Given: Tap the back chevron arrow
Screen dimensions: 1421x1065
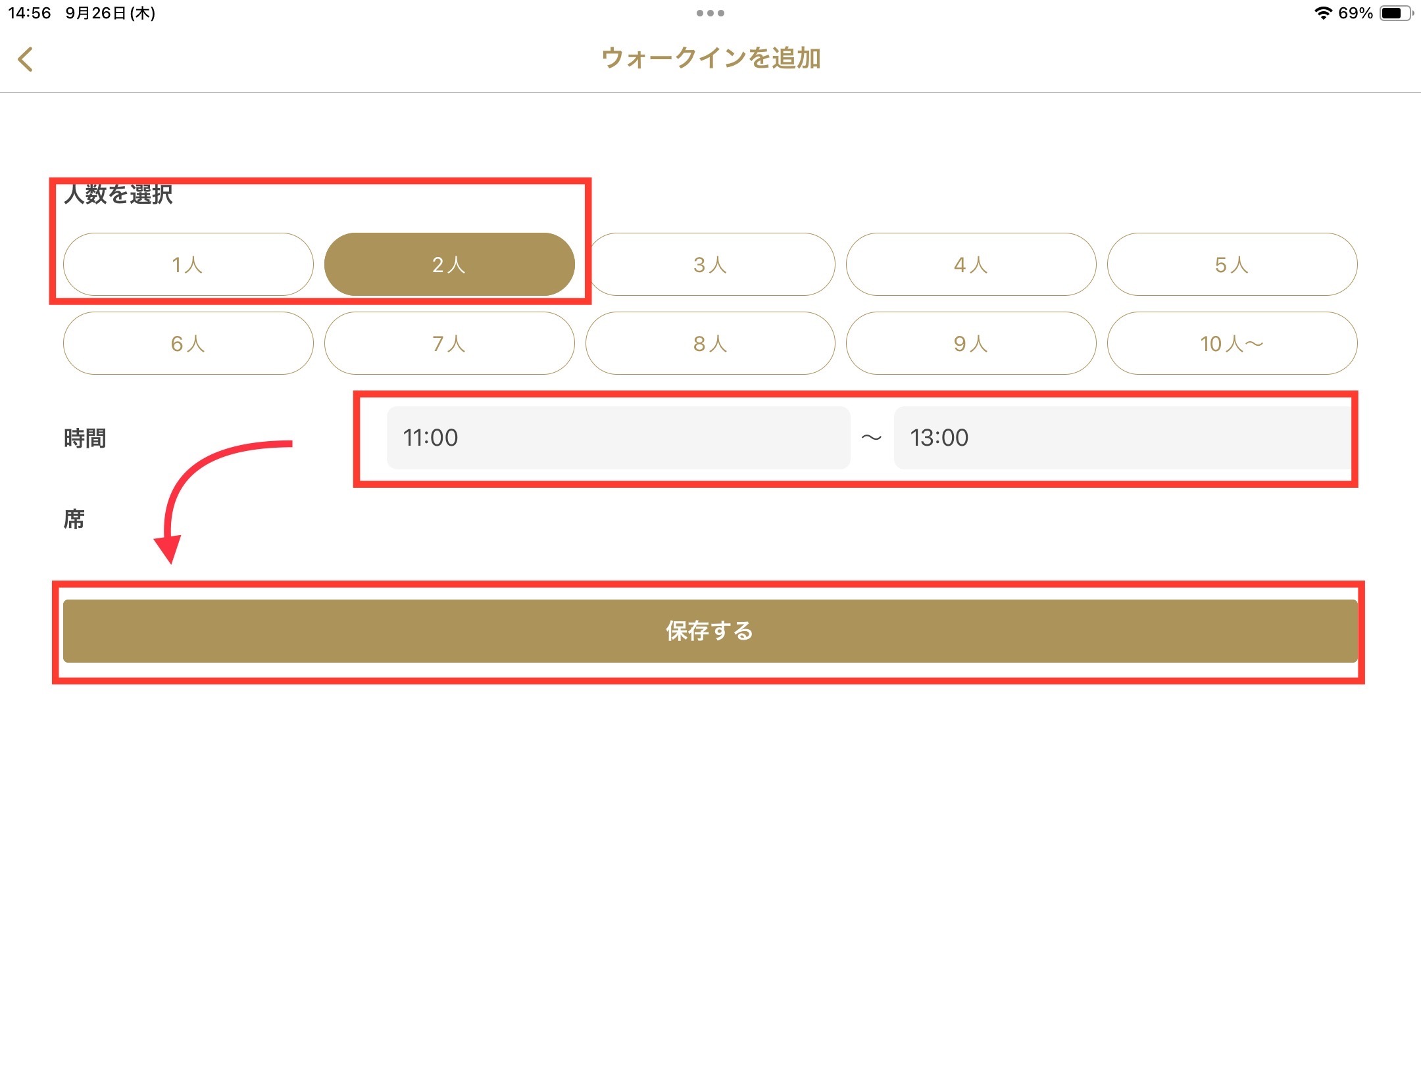Looking at the screenshot, I should click(x=26, y=59).
